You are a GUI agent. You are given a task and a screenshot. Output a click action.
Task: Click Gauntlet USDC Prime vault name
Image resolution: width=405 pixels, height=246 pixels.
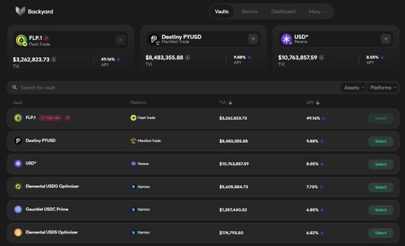click(x=46, y=209)
